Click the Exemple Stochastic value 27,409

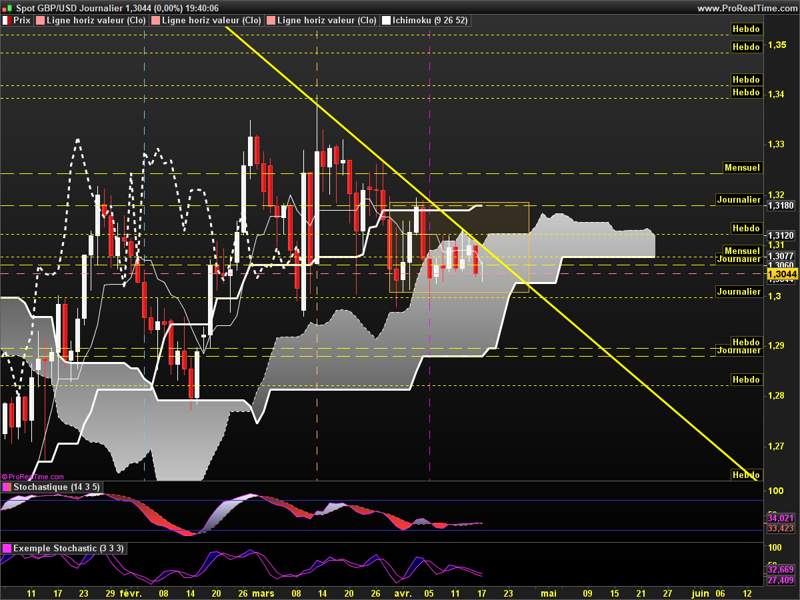(781, 580)
